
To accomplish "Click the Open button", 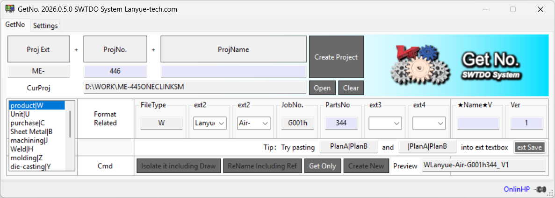I will point(322,88).
